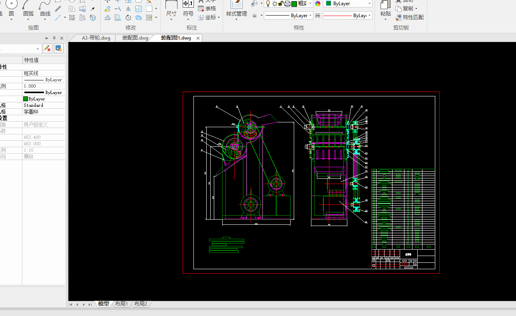This screenshot has width=516, height=316.
Task: Click the hatch fill icon
Action: click(72, 18)
